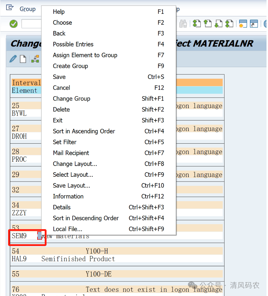Click the hierarchy assign element icon
The width and height of the screenshot is (268, 296).
35,59
